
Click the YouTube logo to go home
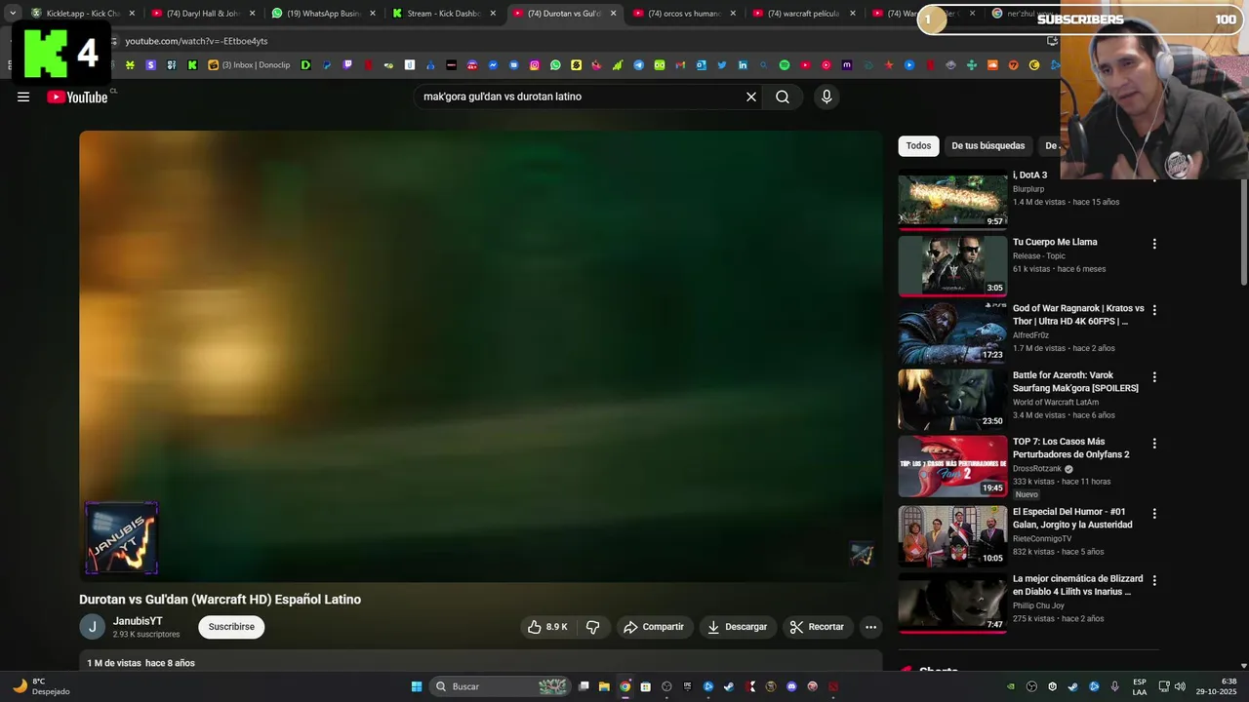pos(77,97)
